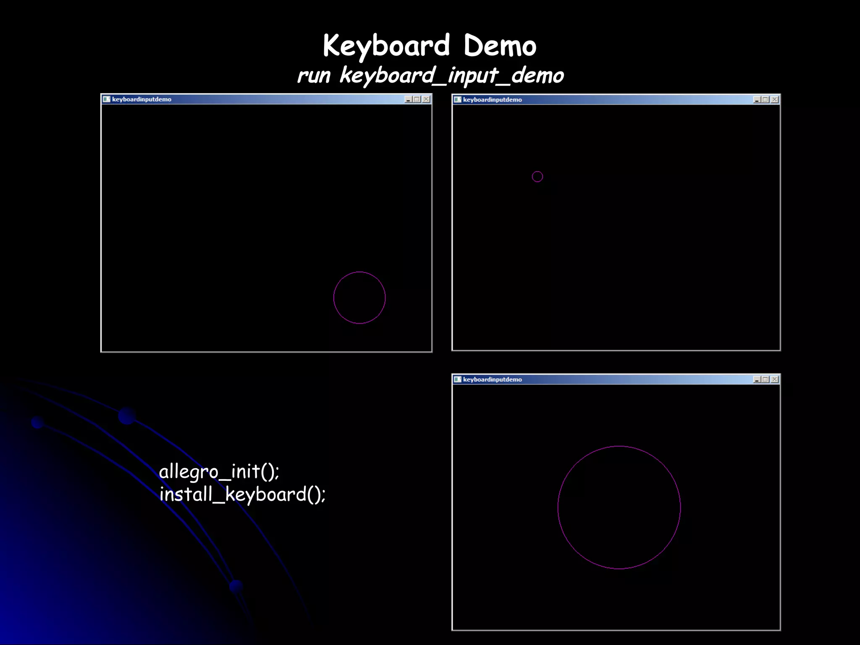Click title text of the medium-circle window

[x=142, y=99]
